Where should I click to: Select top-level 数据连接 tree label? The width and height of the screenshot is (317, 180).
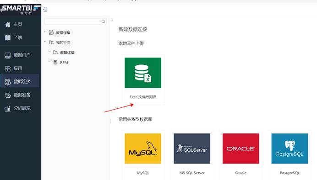pos(63,32)
